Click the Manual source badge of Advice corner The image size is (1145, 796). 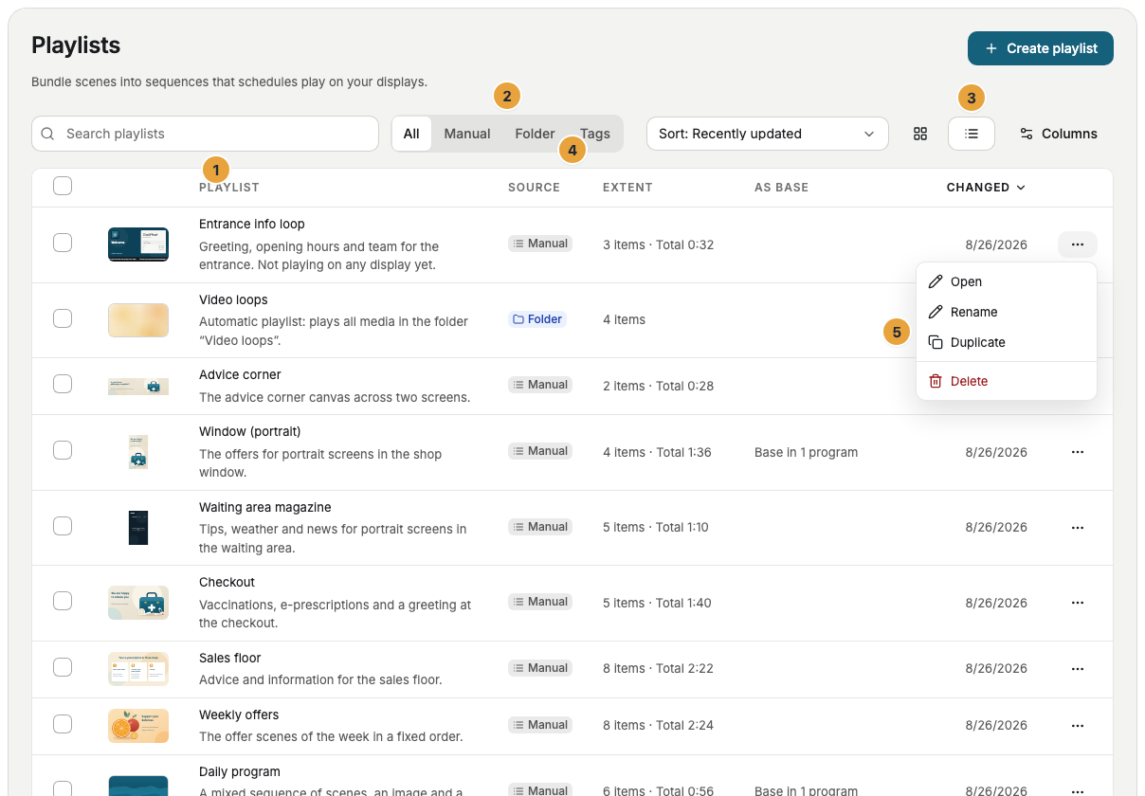tap(540, 385)
